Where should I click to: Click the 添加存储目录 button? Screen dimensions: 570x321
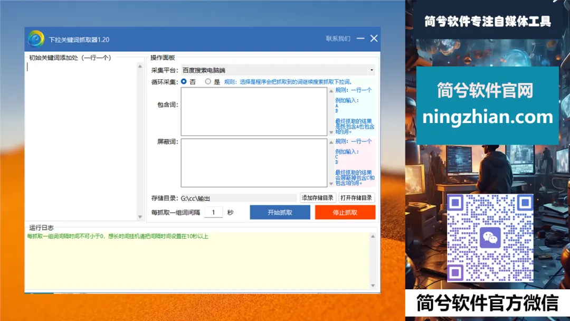(317, 198)
